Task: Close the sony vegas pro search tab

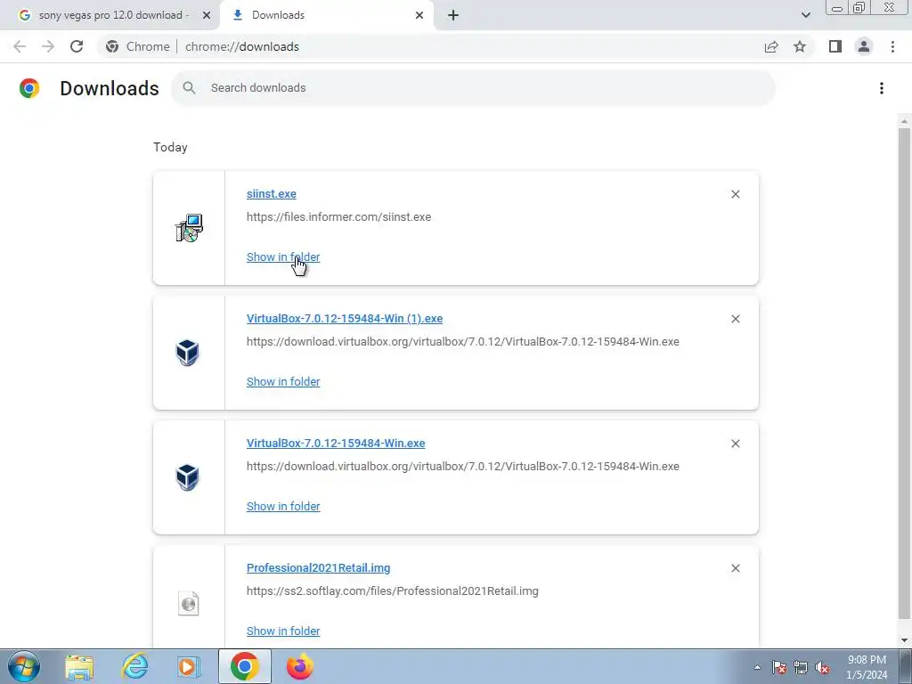Action: coord(207,15)
